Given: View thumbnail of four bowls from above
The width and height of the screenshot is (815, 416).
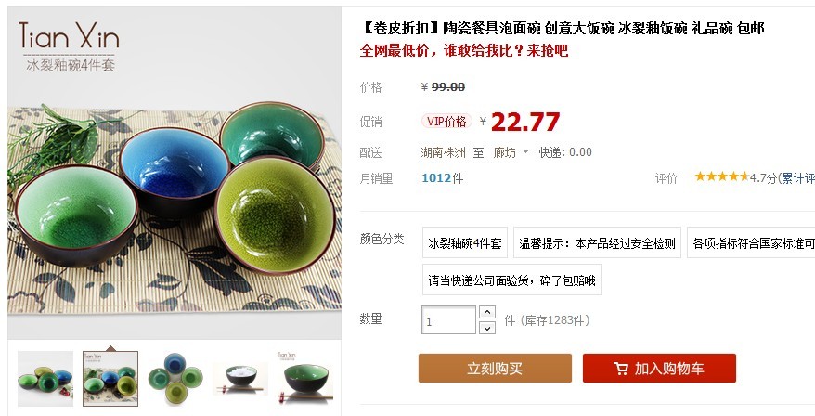Looking at the screenshot, I should click(x=175, y=379).
